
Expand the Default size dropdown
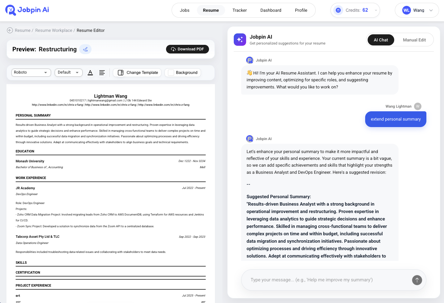68,72
